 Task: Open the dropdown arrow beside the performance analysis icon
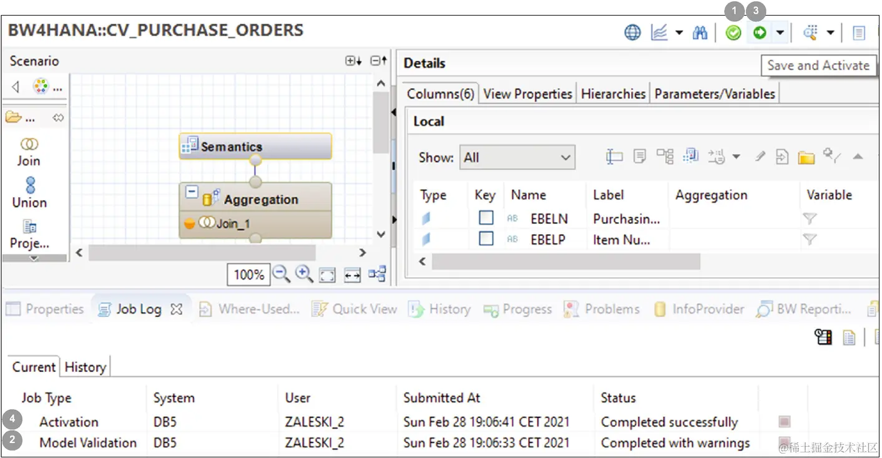(679, 33)
